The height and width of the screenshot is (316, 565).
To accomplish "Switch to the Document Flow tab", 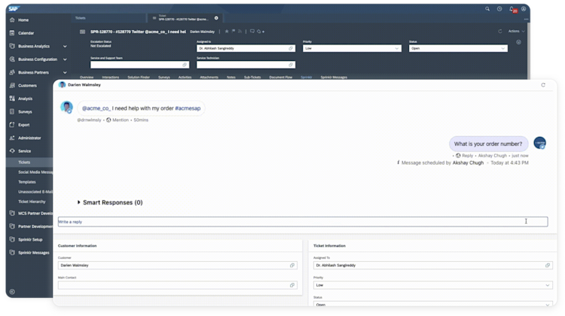I will click(280, 77).
